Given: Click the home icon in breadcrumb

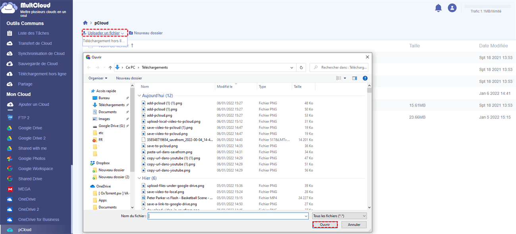Looking at the screenshot, I should tap(85, 23).
